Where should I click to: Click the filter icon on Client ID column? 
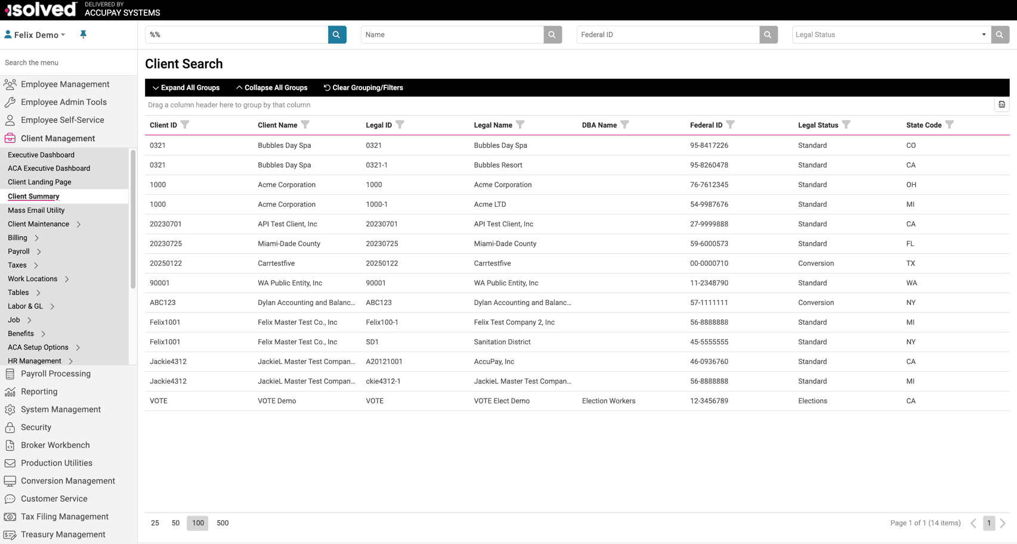tap(186, 125)
